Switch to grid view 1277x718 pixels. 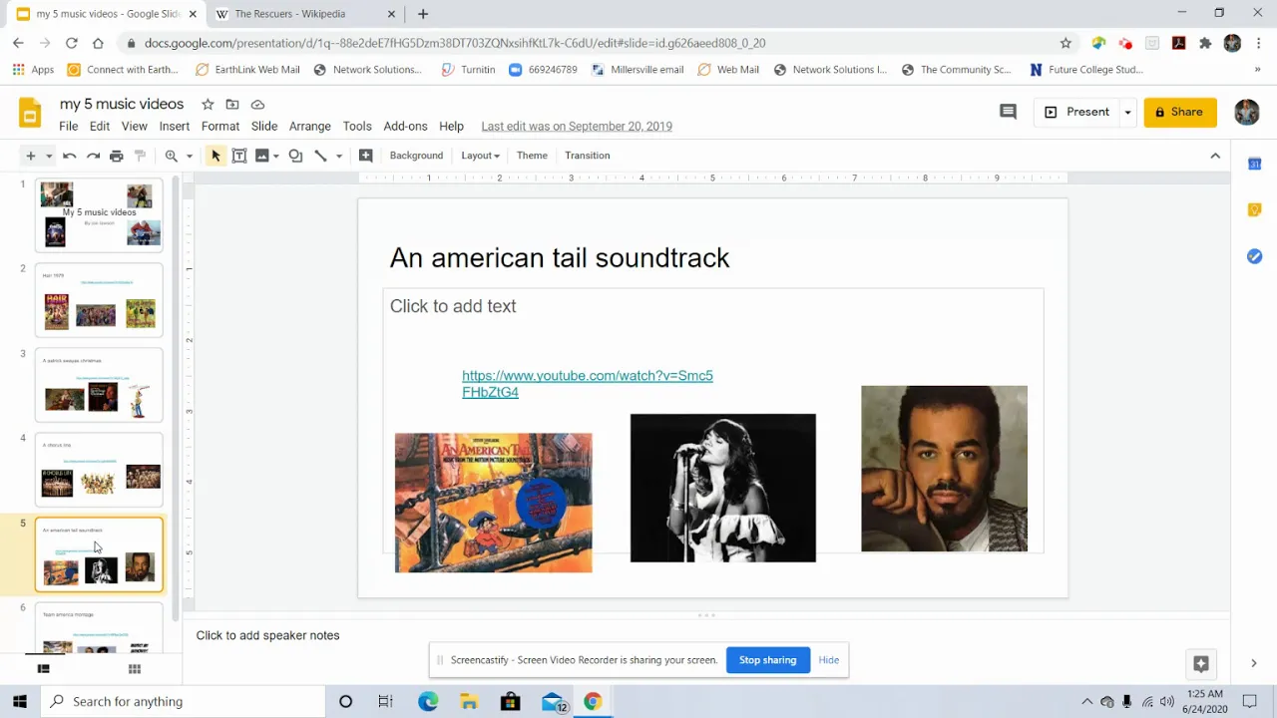pyautogui.click(x=135, y=669)
